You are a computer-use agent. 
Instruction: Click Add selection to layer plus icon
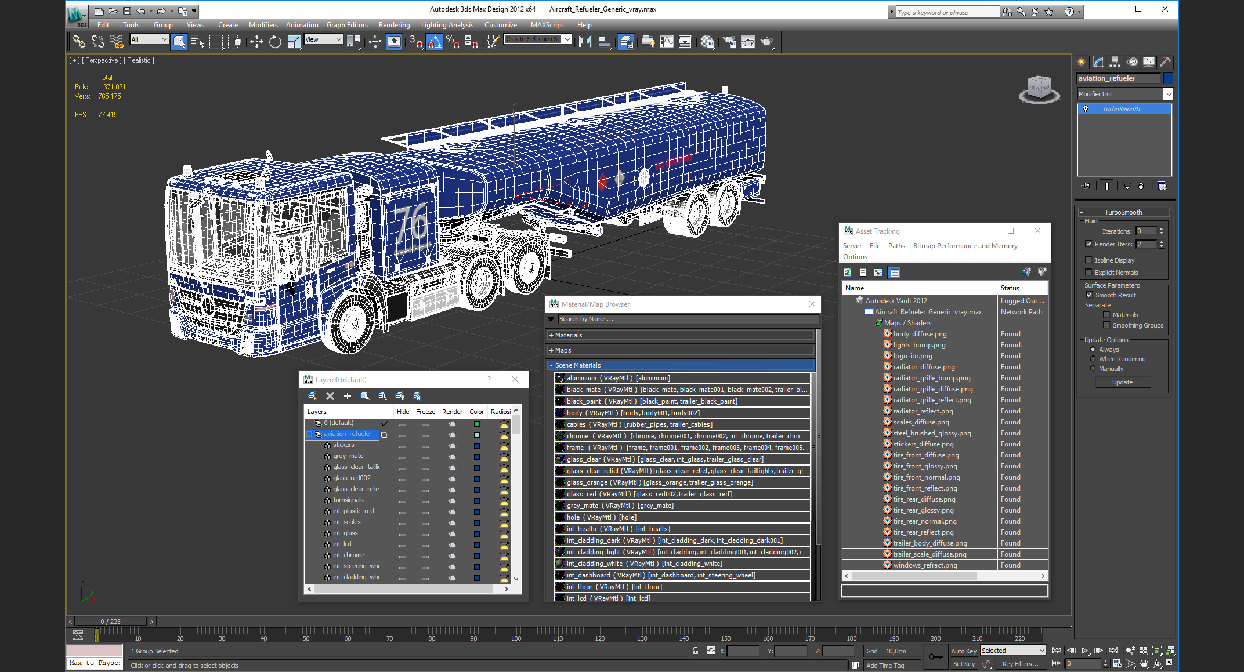(348, 396)
